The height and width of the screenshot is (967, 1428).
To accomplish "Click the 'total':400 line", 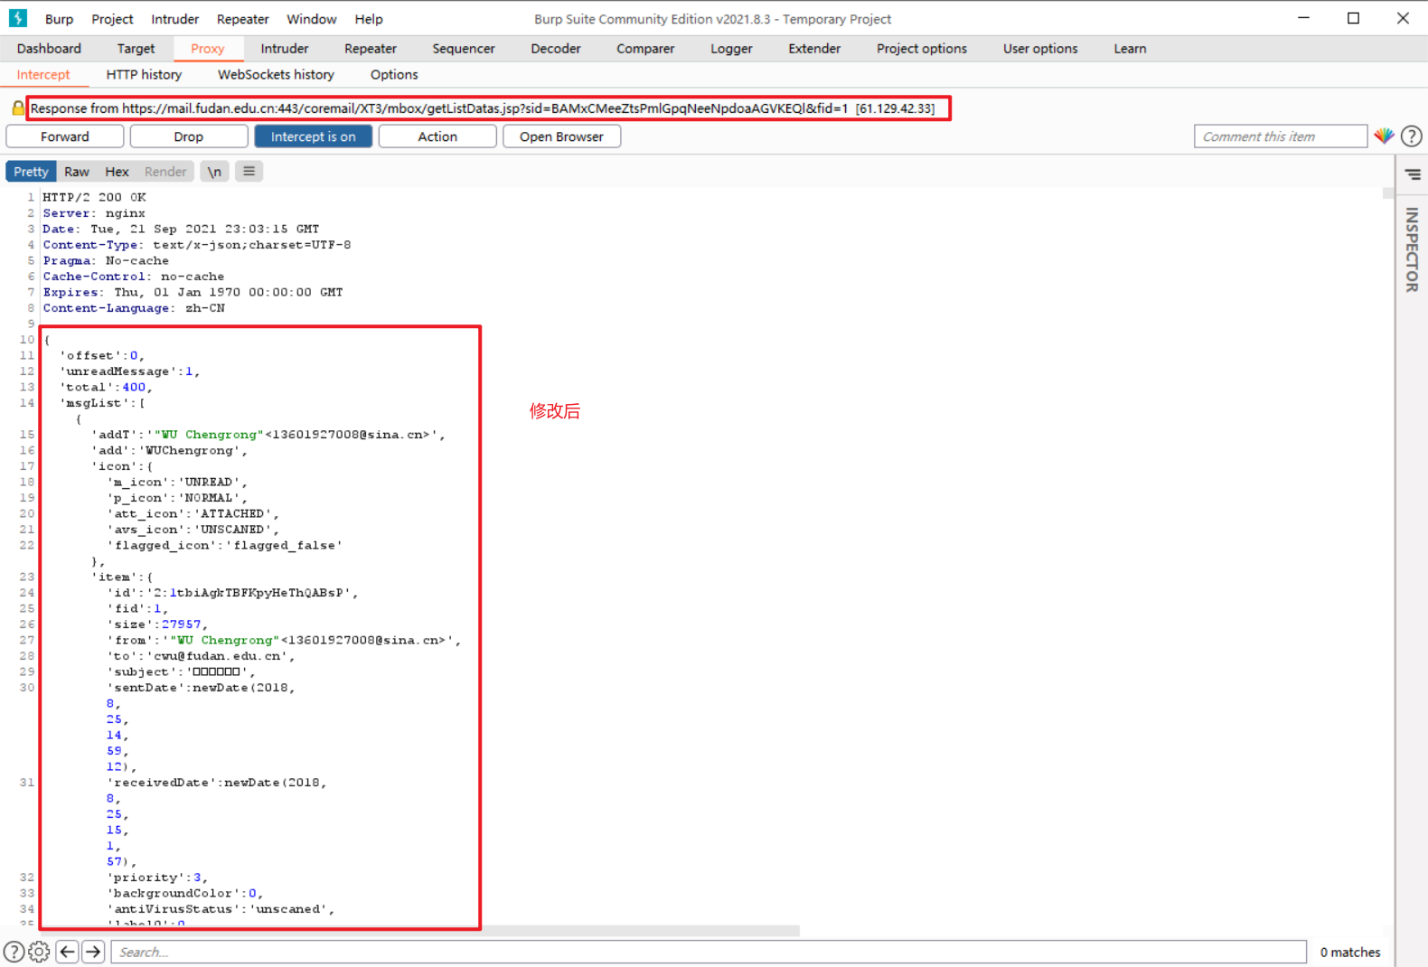I will [107, 387].
